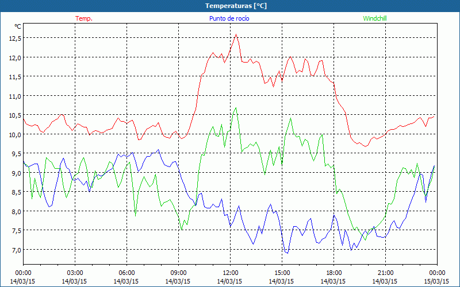Screen dimensions: 460x287
Task: Select the green Windchill legend label
Action: coord(375,18)
